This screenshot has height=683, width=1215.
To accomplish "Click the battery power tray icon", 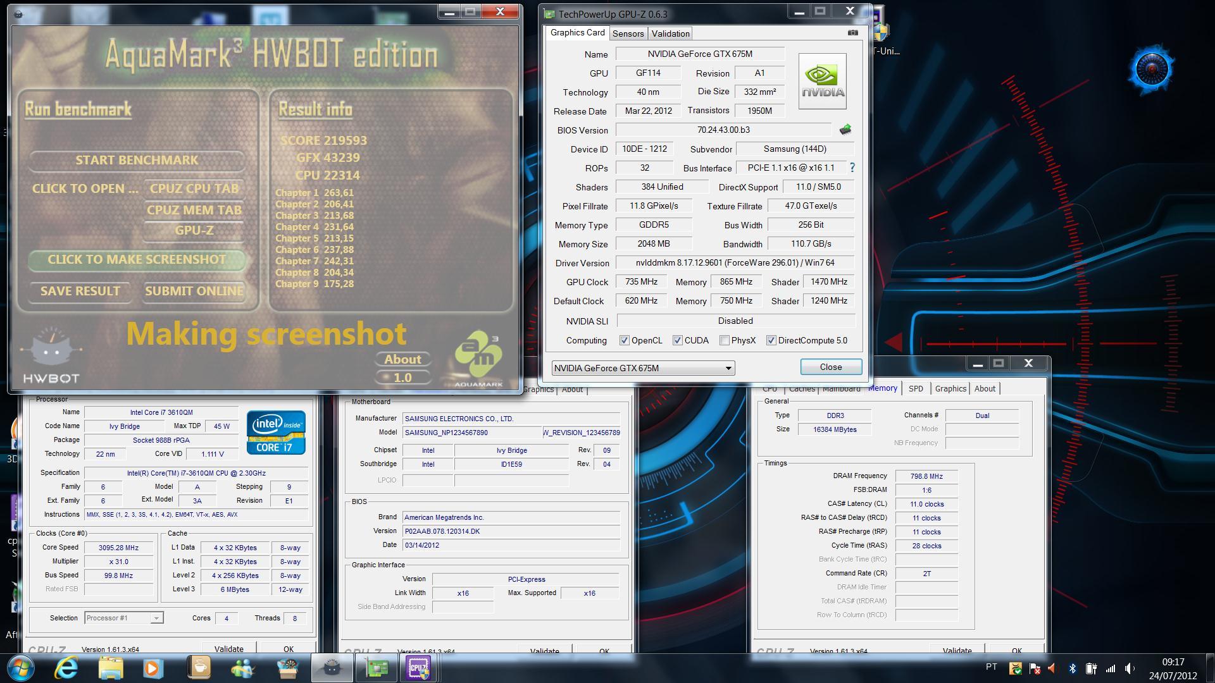I will point(1092,668).
